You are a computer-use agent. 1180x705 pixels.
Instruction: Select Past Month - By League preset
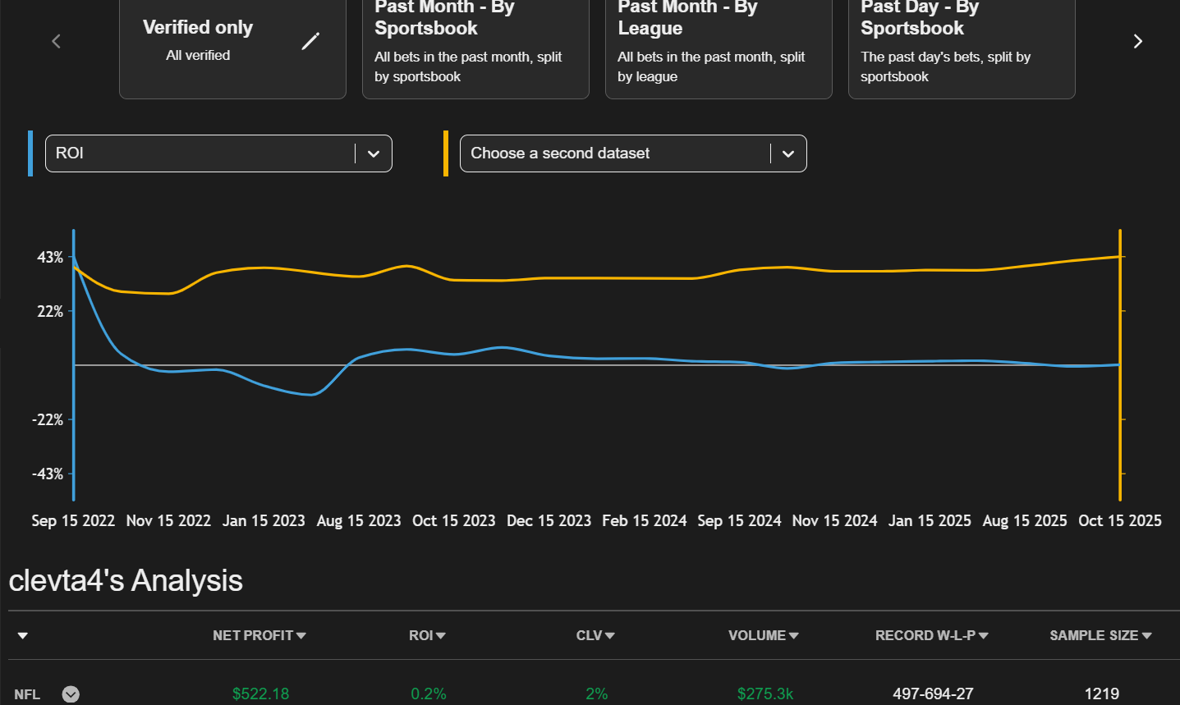coord(719,45)
